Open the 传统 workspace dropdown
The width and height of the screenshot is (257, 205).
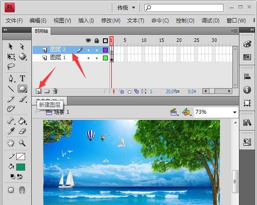(126, 7)
